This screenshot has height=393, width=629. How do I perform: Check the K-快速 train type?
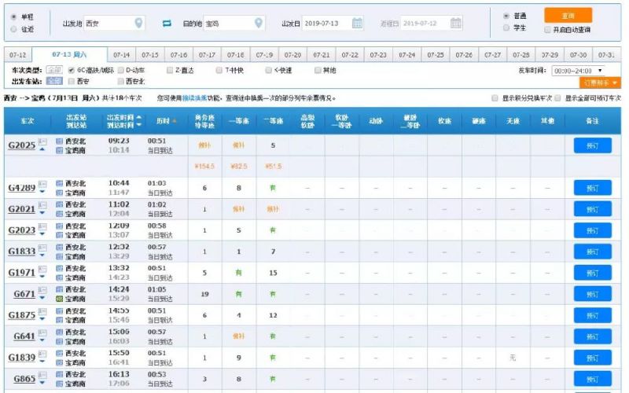(268, 70)
